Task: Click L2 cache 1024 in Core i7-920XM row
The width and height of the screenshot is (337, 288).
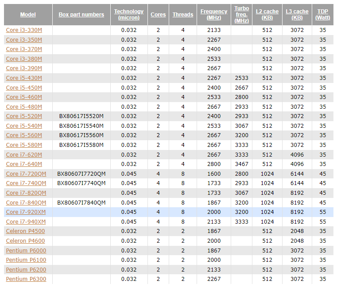Action: click(267, 212)
